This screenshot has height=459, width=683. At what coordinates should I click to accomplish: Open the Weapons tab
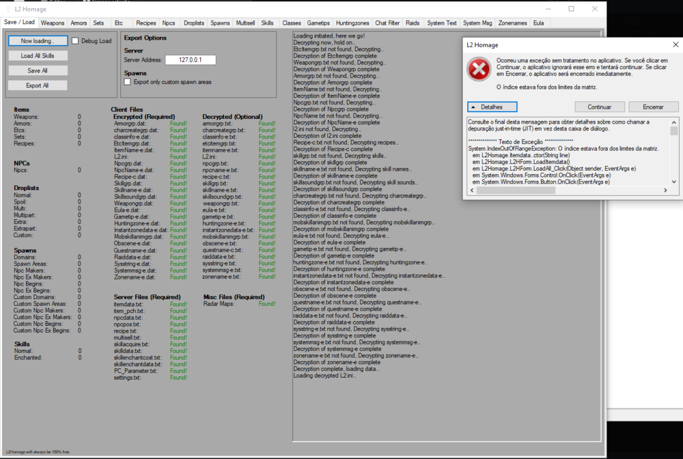[x=53, y=23]
